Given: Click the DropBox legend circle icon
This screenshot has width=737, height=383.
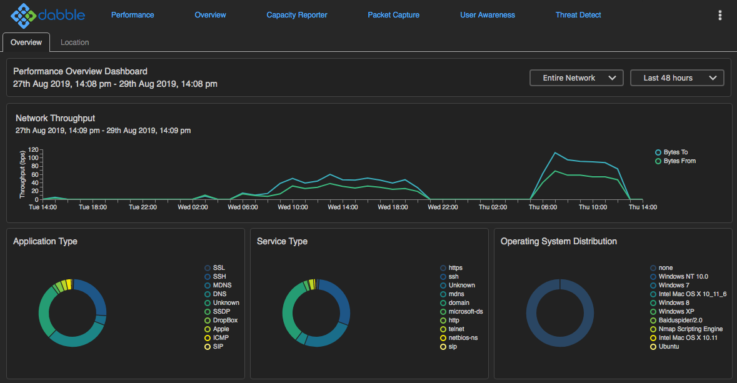Looking at the screenshot, I should [208, 321].
